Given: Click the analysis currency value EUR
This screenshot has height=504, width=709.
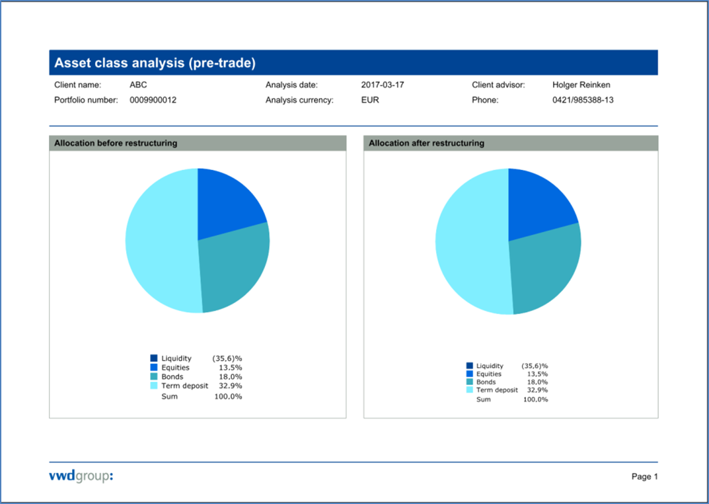Looking at the screenshot, I should coord(370,101).
